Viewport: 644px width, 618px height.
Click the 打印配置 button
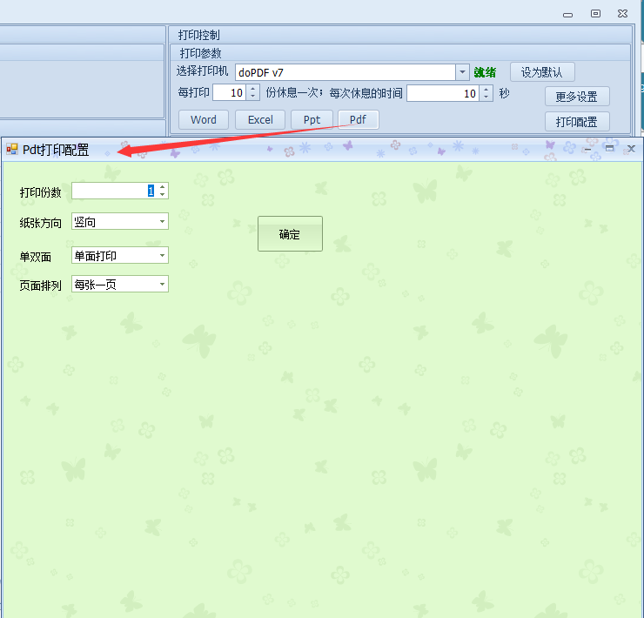coord(577,122)
